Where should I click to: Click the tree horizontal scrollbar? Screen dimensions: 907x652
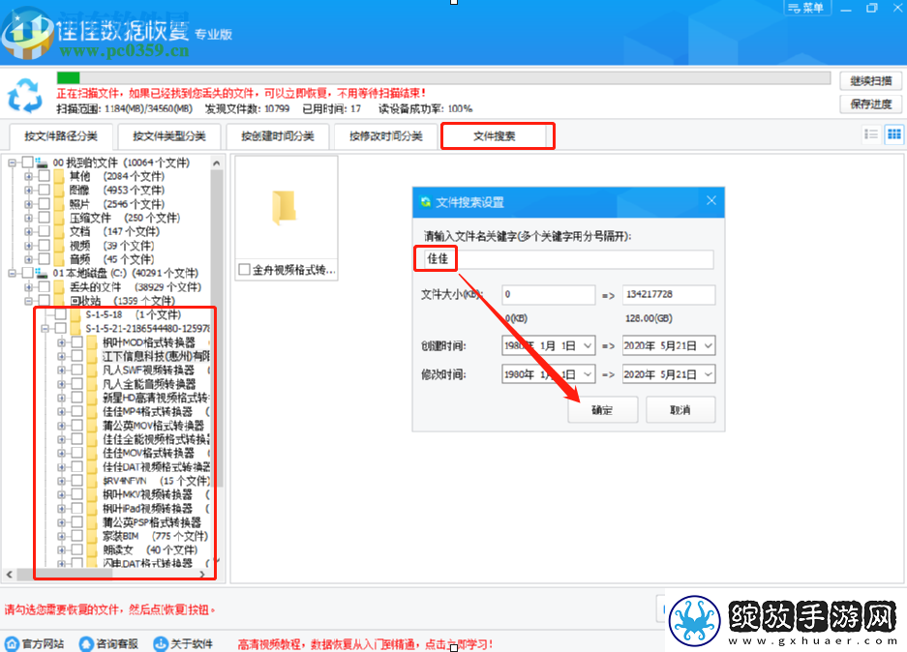click(x=64, y=575)
